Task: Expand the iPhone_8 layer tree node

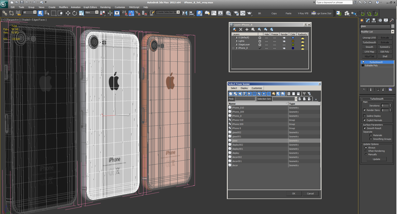Action: 233,48
